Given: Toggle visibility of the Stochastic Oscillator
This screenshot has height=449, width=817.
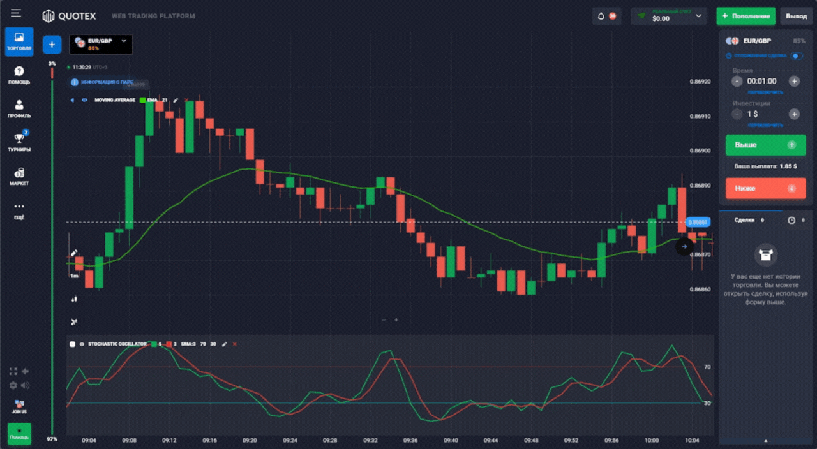Looking at the screenshot, I should point(83,344).
